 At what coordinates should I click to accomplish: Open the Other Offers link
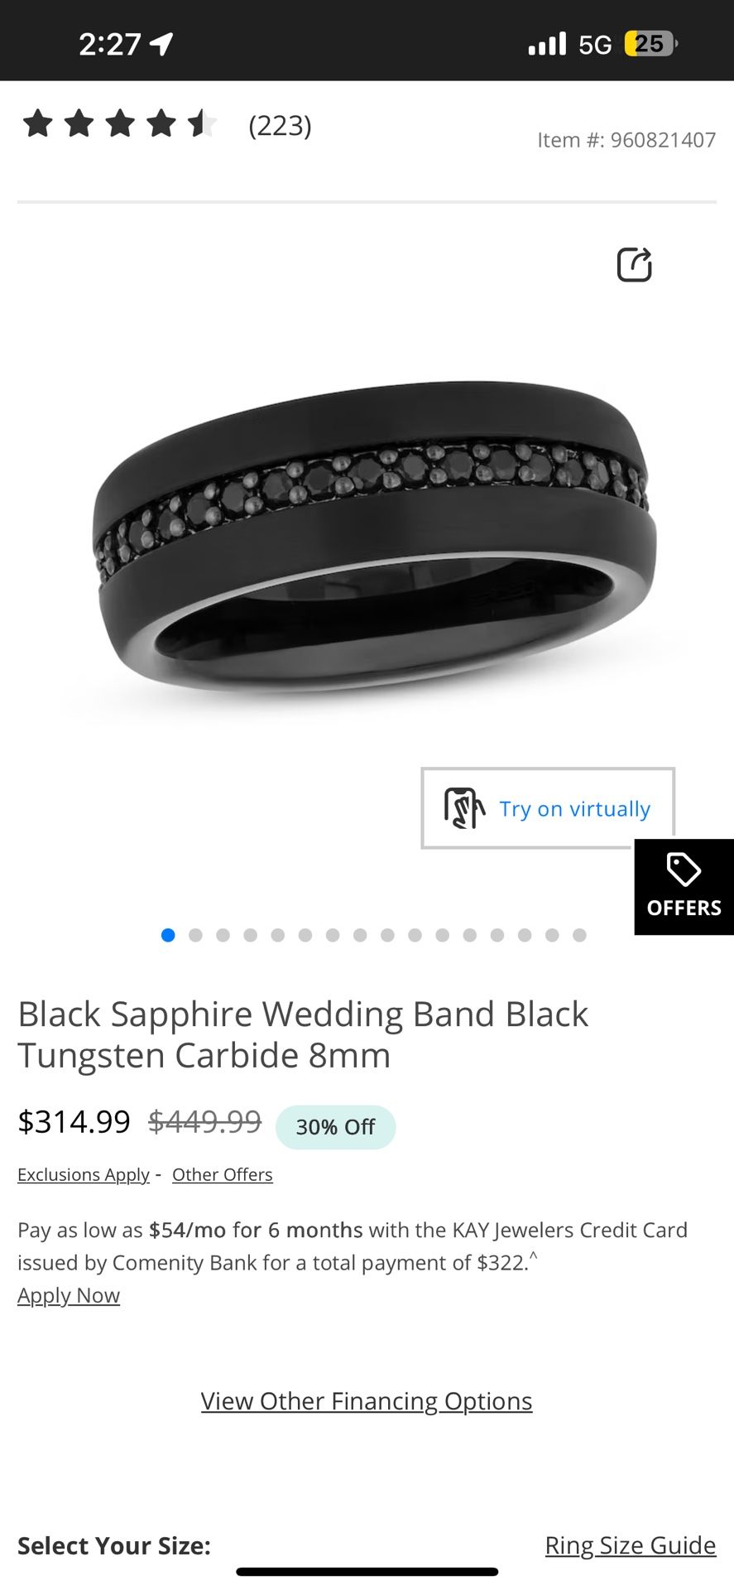coord(223,1174)
